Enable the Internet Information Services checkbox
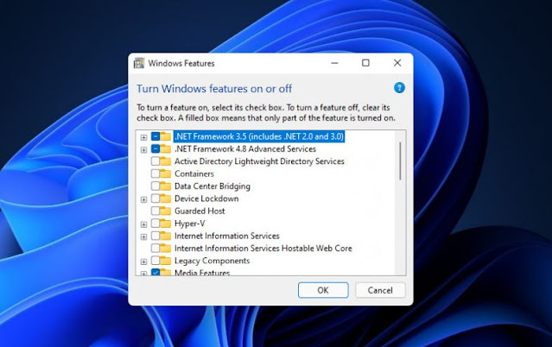 point(155,236)
